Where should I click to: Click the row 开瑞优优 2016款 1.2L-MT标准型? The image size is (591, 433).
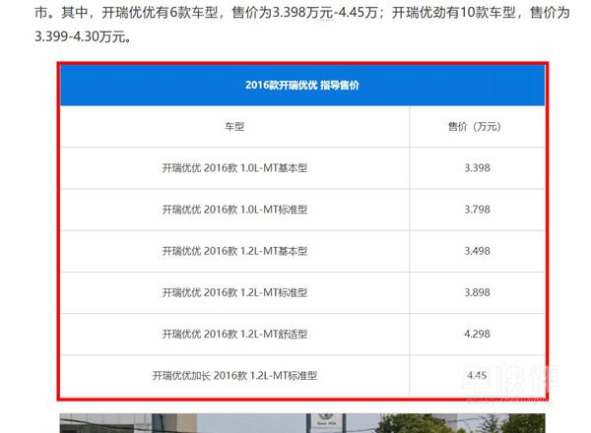click(302, 292)
